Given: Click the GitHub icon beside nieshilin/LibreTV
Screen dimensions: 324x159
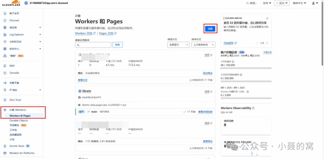Looking at the screenshot, I should pyautogui.click(x=79, y=97).
